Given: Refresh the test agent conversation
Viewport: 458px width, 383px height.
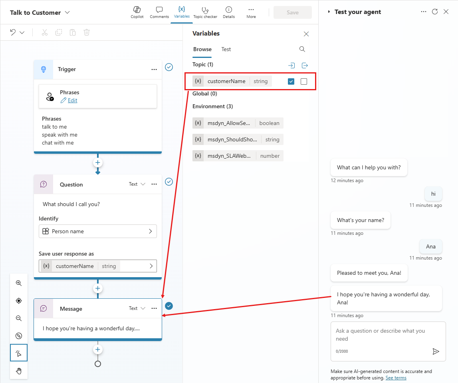Looking at the screenshot, I should coord(435,12).
